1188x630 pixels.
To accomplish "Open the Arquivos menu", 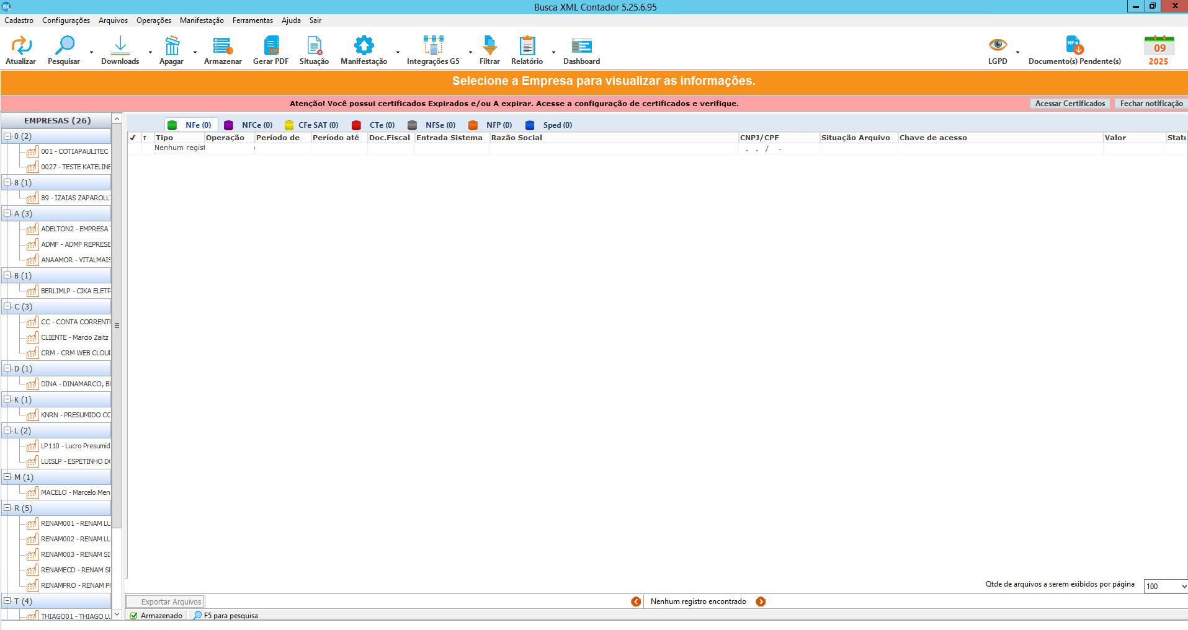I will (x=114, y=20).
